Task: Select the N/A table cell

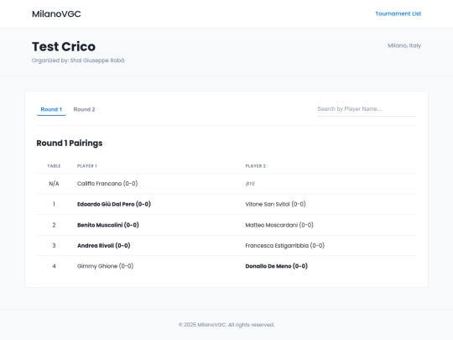Action: coord(54,184)
